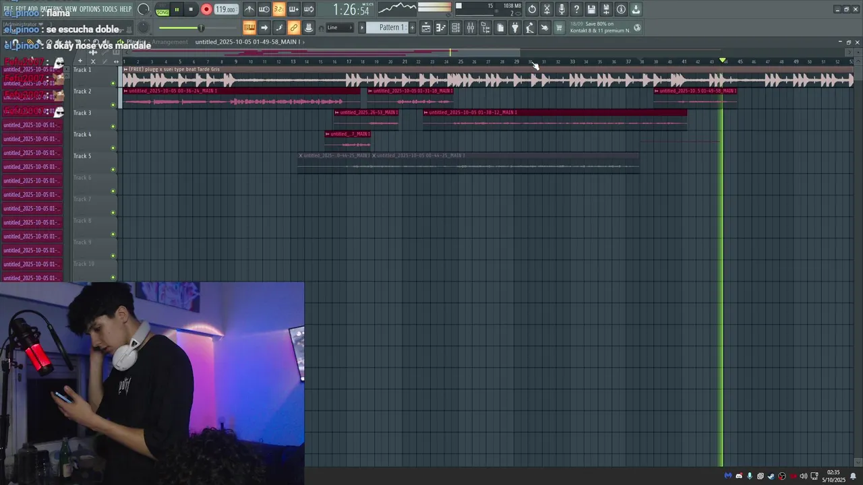Open the mixer via faders icon
This screenshot has height=485, width=863.
[471, 28]
